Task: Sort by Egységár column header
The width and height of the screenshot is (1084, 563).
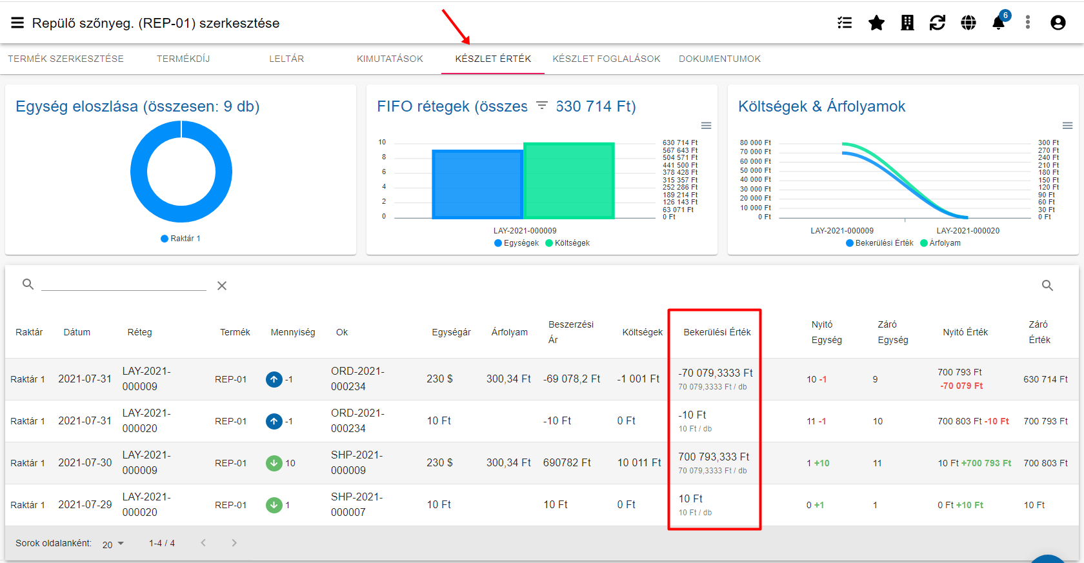Action: coord(451,332)
